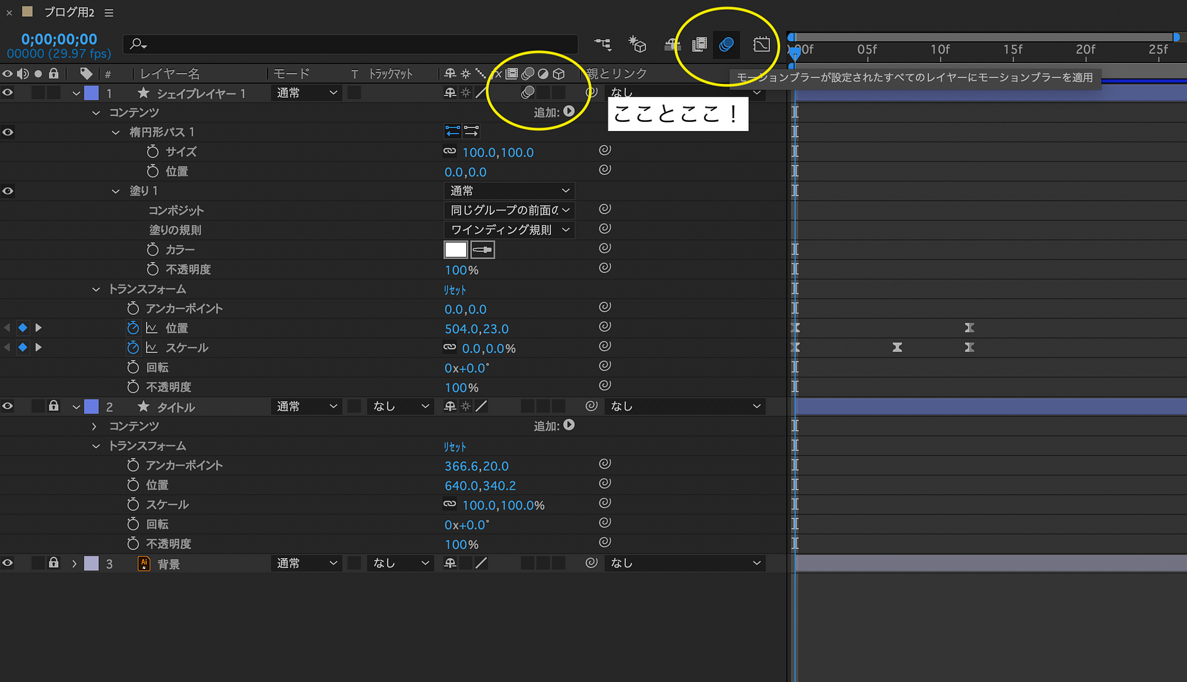Hide シェイプレイヤー 1 with its eye icon

coord(8,93)
